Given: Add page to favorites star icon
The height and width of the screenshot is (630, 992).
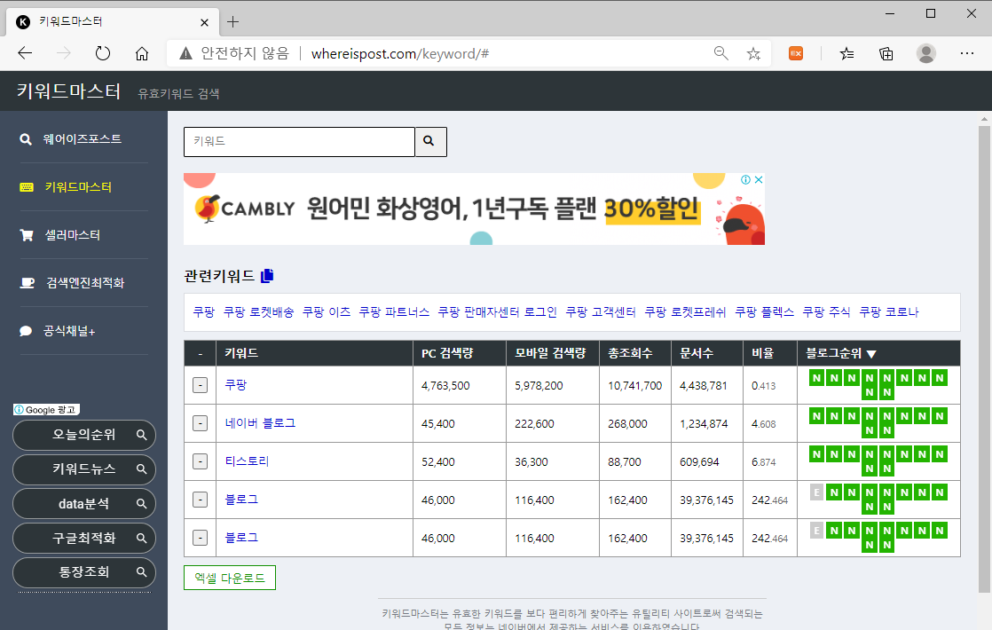Looking at the screenshot, I should (x=753, y=54).
